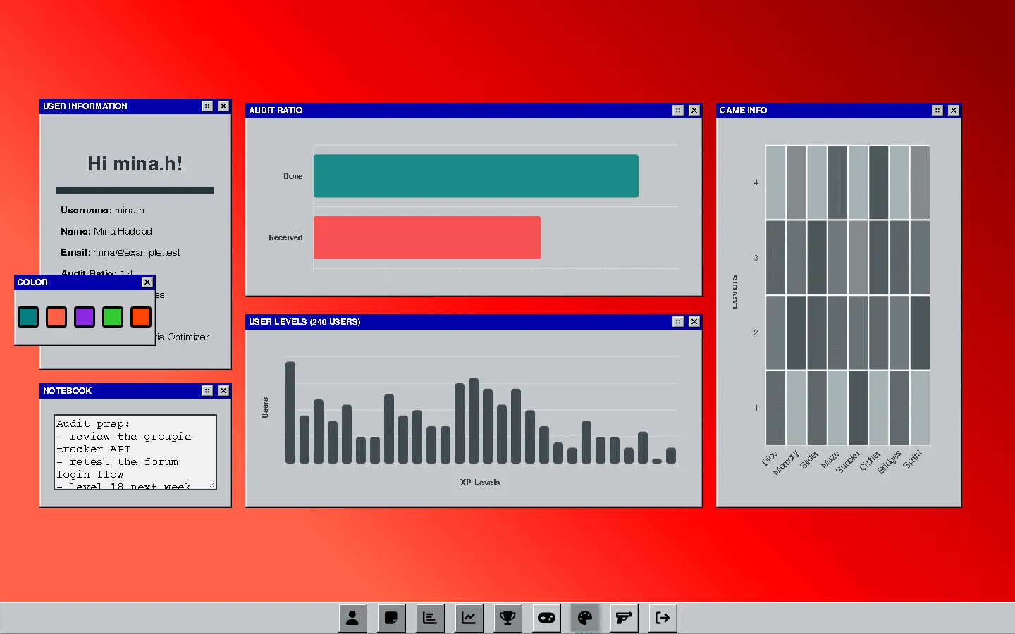The height and width of the screenshot is (634, 1015).
Task: Click the Hi mina.h! greeting heading
Action: pos(135,164)
